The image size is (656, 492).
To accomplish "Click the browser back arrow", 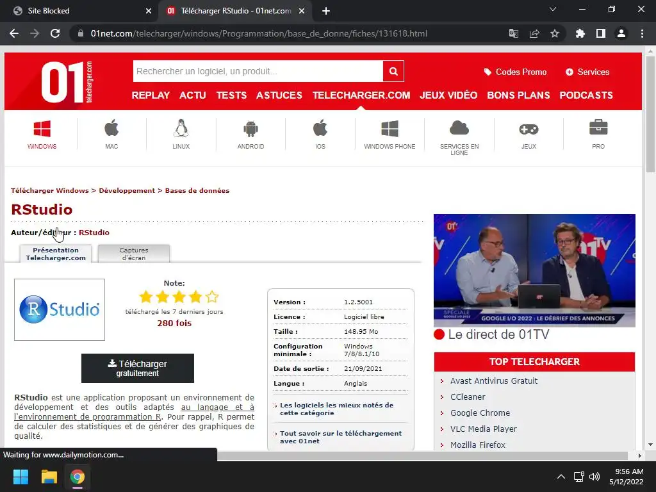I will pyautogui.click(x=14, y=33).
